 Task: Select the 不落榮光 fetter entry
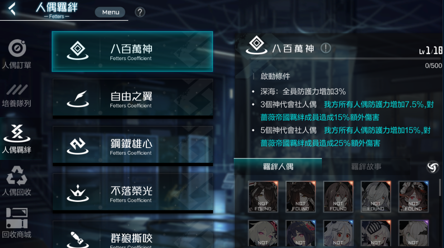[133, 193]
